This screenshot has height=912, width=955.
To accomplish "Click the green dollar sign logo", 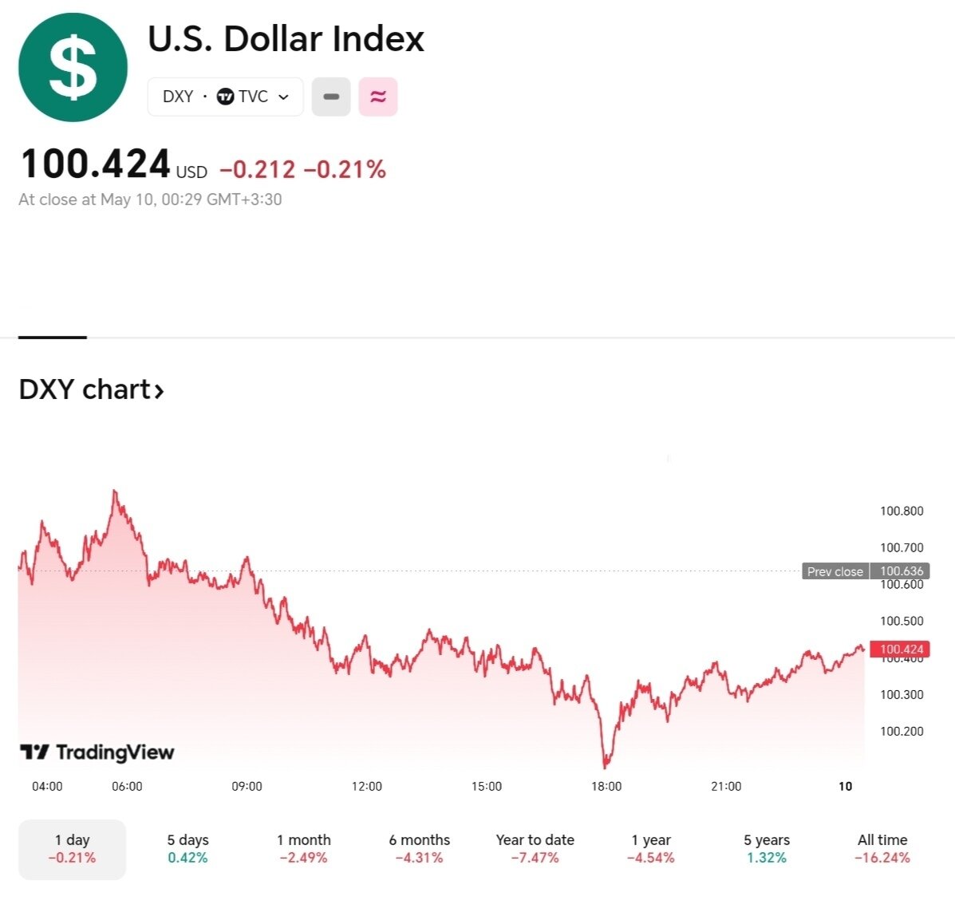I will point(73,68).
